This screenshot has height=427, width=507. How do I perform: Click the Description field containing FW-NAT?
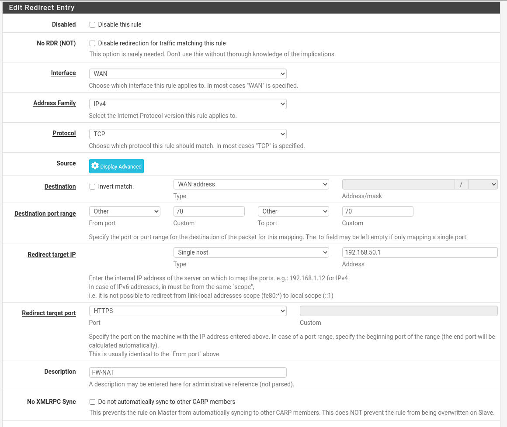[188, 372]
